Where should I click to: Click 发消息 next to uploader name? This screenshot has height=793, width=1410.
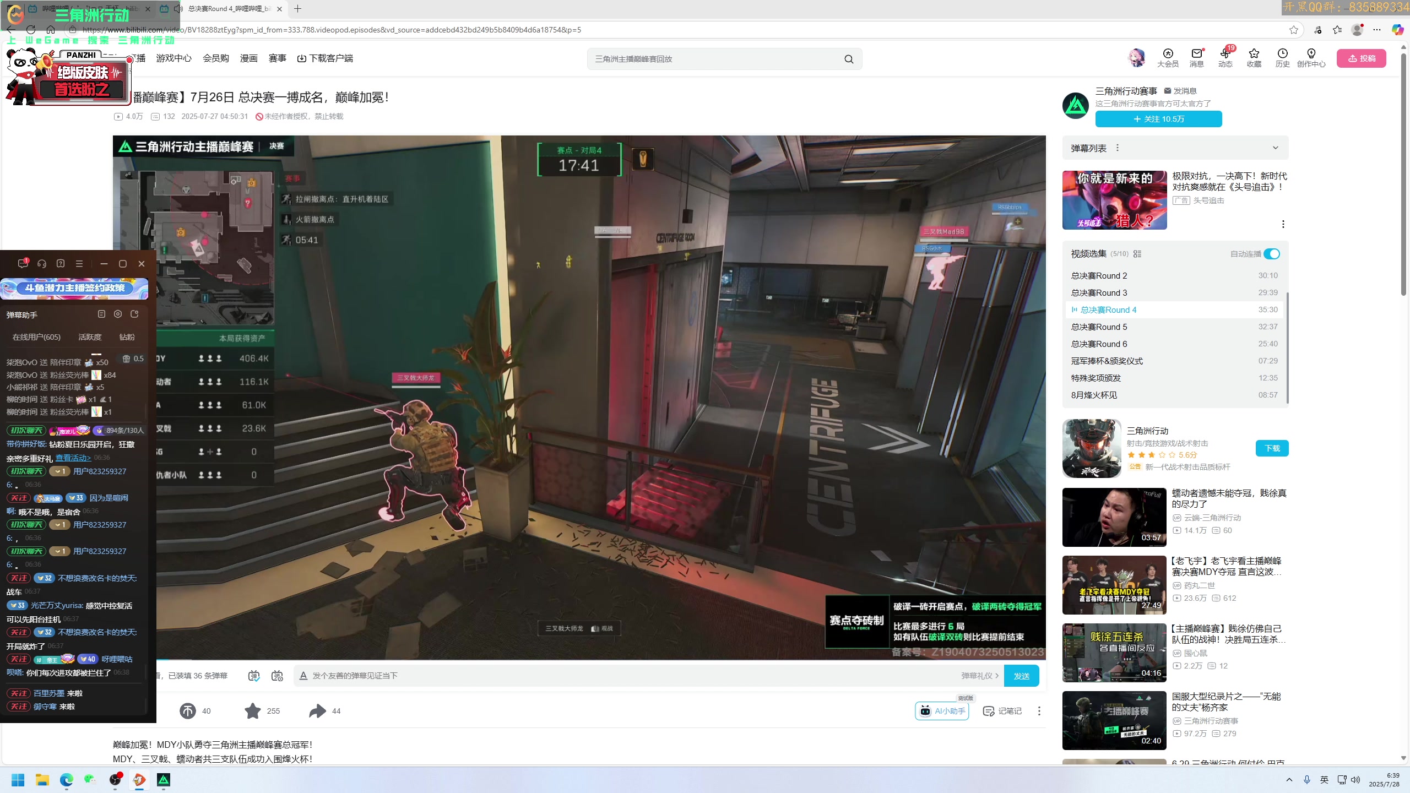tap(1180, 91)
